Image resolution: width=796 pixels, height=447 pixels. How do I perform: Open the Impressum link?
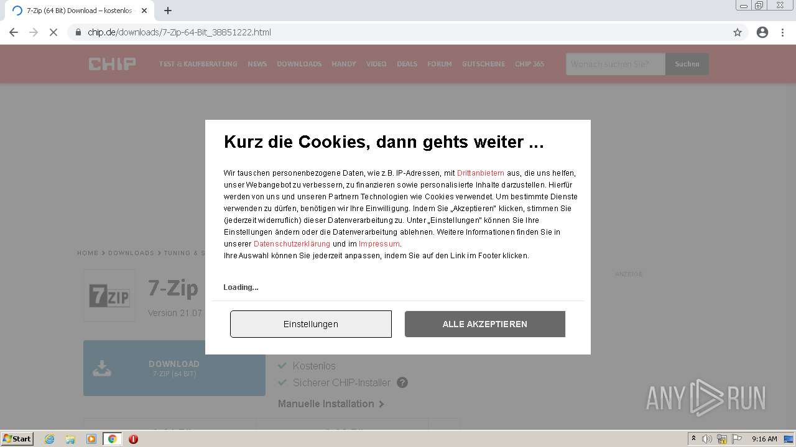tap(379, 244)
